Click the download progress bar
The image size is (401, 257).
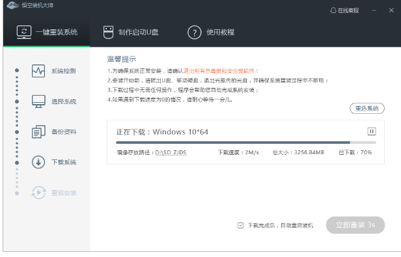pos(246,142)
